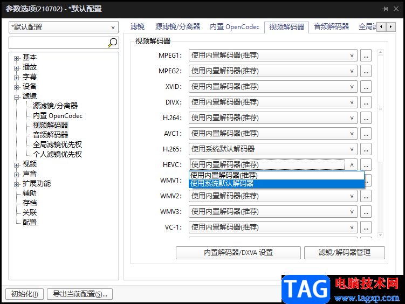Open AVC1 decoder settings ellipsis button
The width and height of the screenshot is (405, 304).
pos(366,134)
